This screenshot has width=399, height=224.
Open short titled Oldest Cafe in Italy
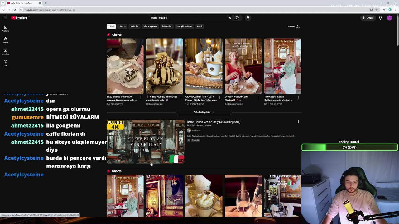(201, 98)
